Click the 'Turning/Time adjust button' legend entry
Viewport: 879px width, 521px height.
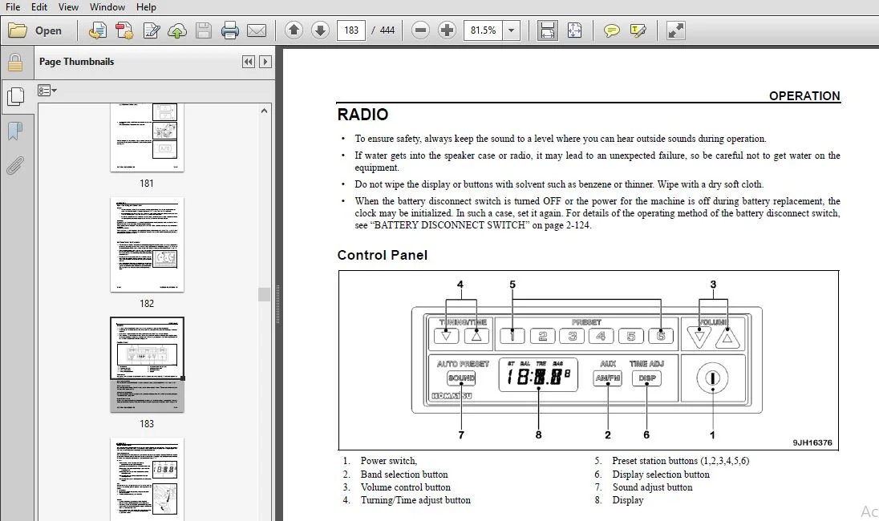click(415, 499)
